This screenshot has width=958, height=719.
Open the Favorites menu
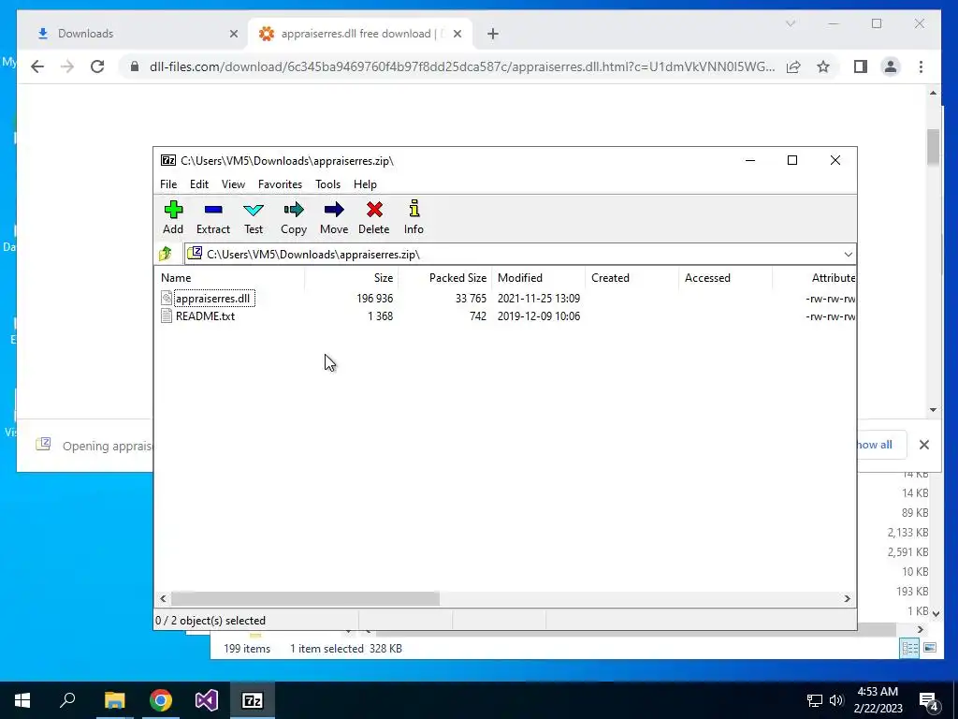(280, 184)
